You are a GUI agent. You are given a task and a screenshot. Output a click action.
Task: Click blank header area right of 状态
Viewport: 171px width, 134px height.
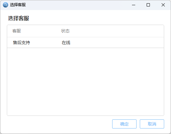(x=117, y=31)
